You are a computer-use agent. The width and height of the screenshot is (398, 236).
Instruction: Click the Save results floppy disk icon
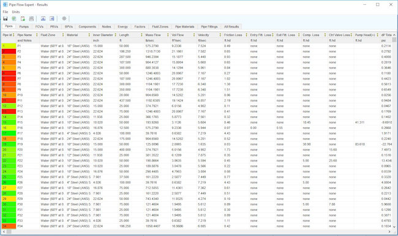point(6,18)
